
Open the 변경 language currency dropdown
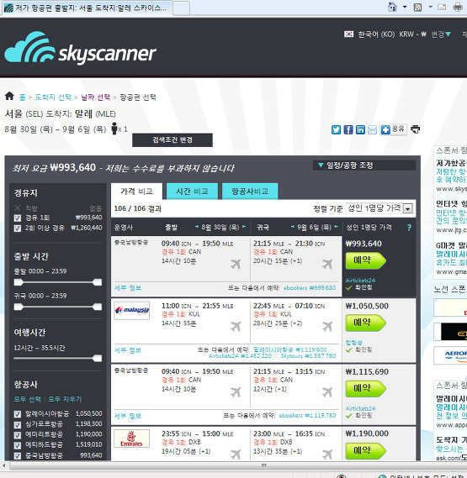440,34
